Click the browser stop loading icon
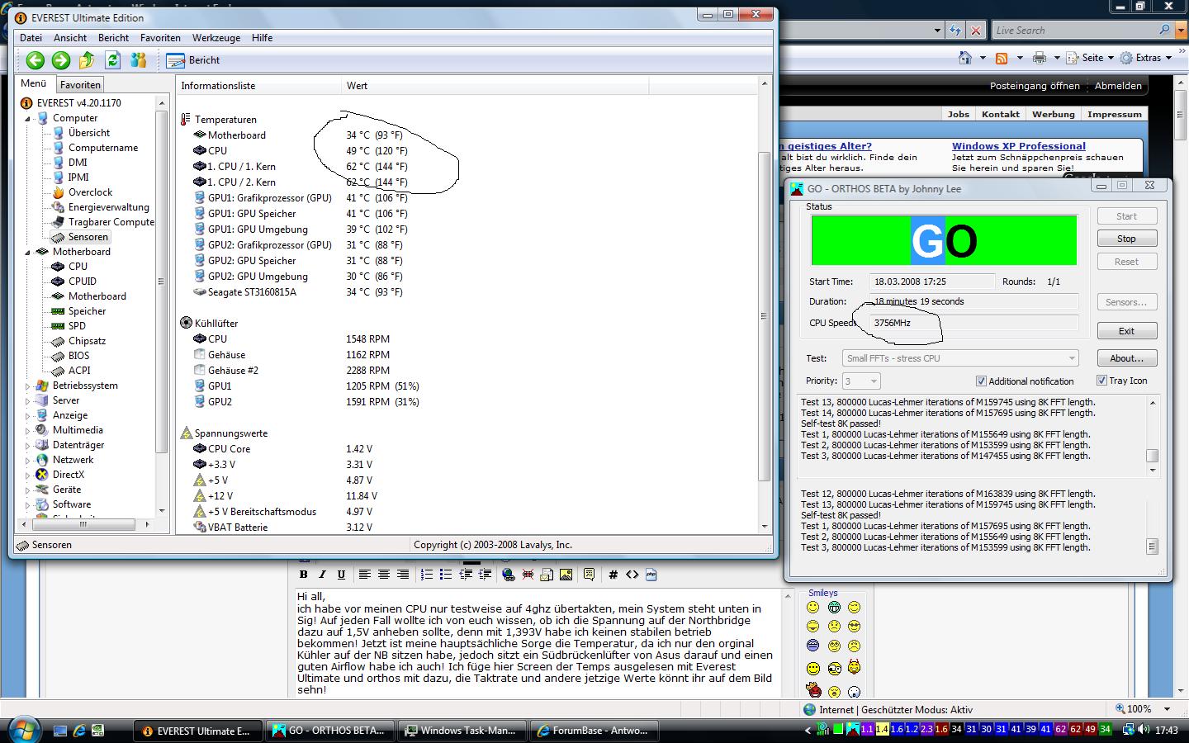This screenshot has width=1189, height=743. pyautogui.click(x=976, y=30)
